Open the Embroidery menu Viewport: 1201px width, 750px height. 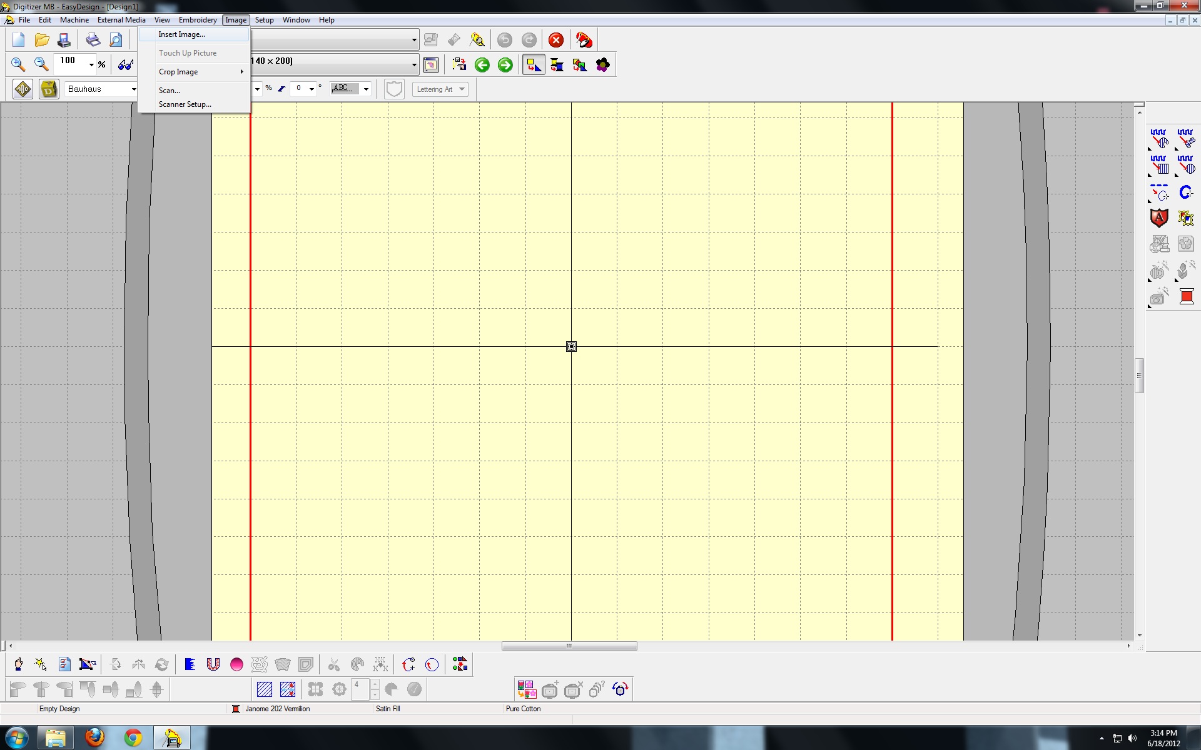click(198, 20)
